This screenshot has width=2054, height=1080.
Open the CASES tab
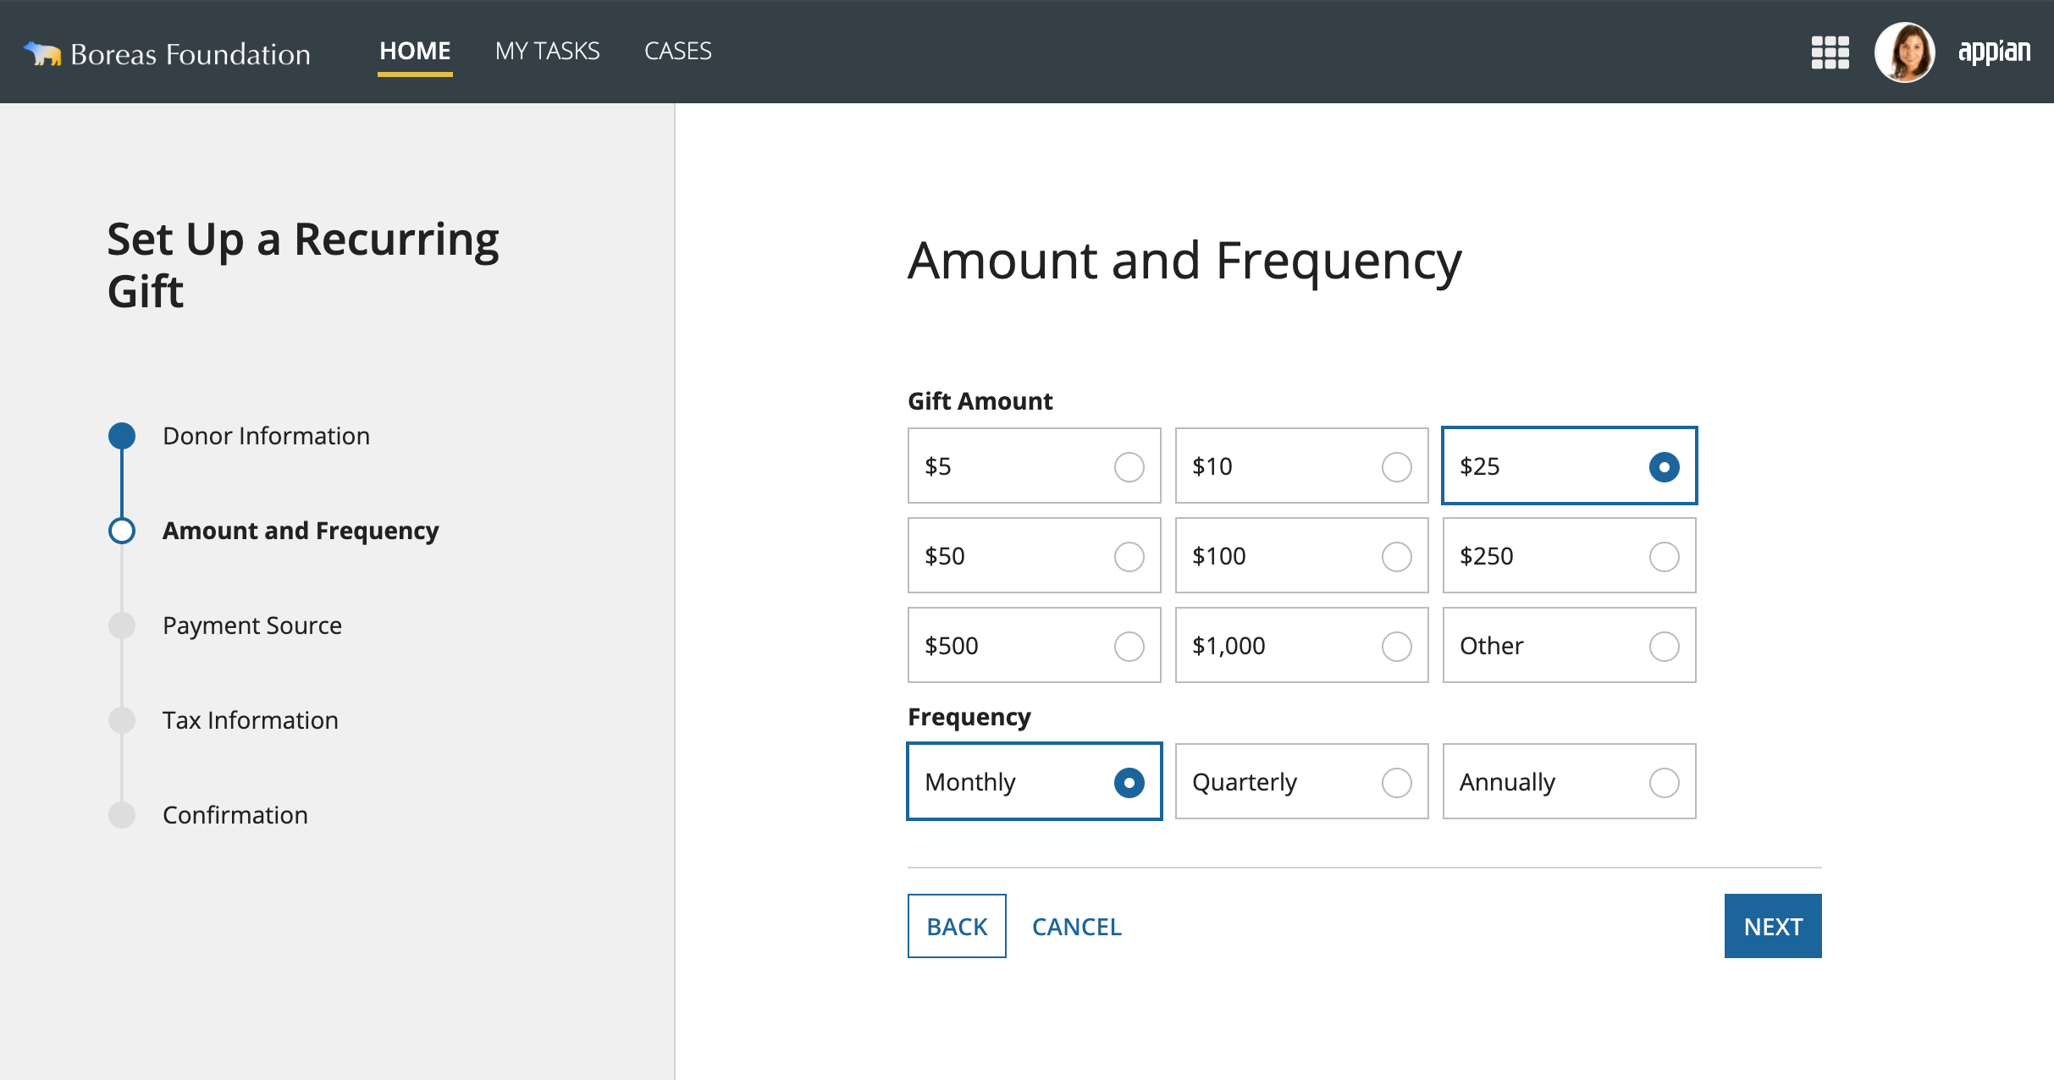677,51
